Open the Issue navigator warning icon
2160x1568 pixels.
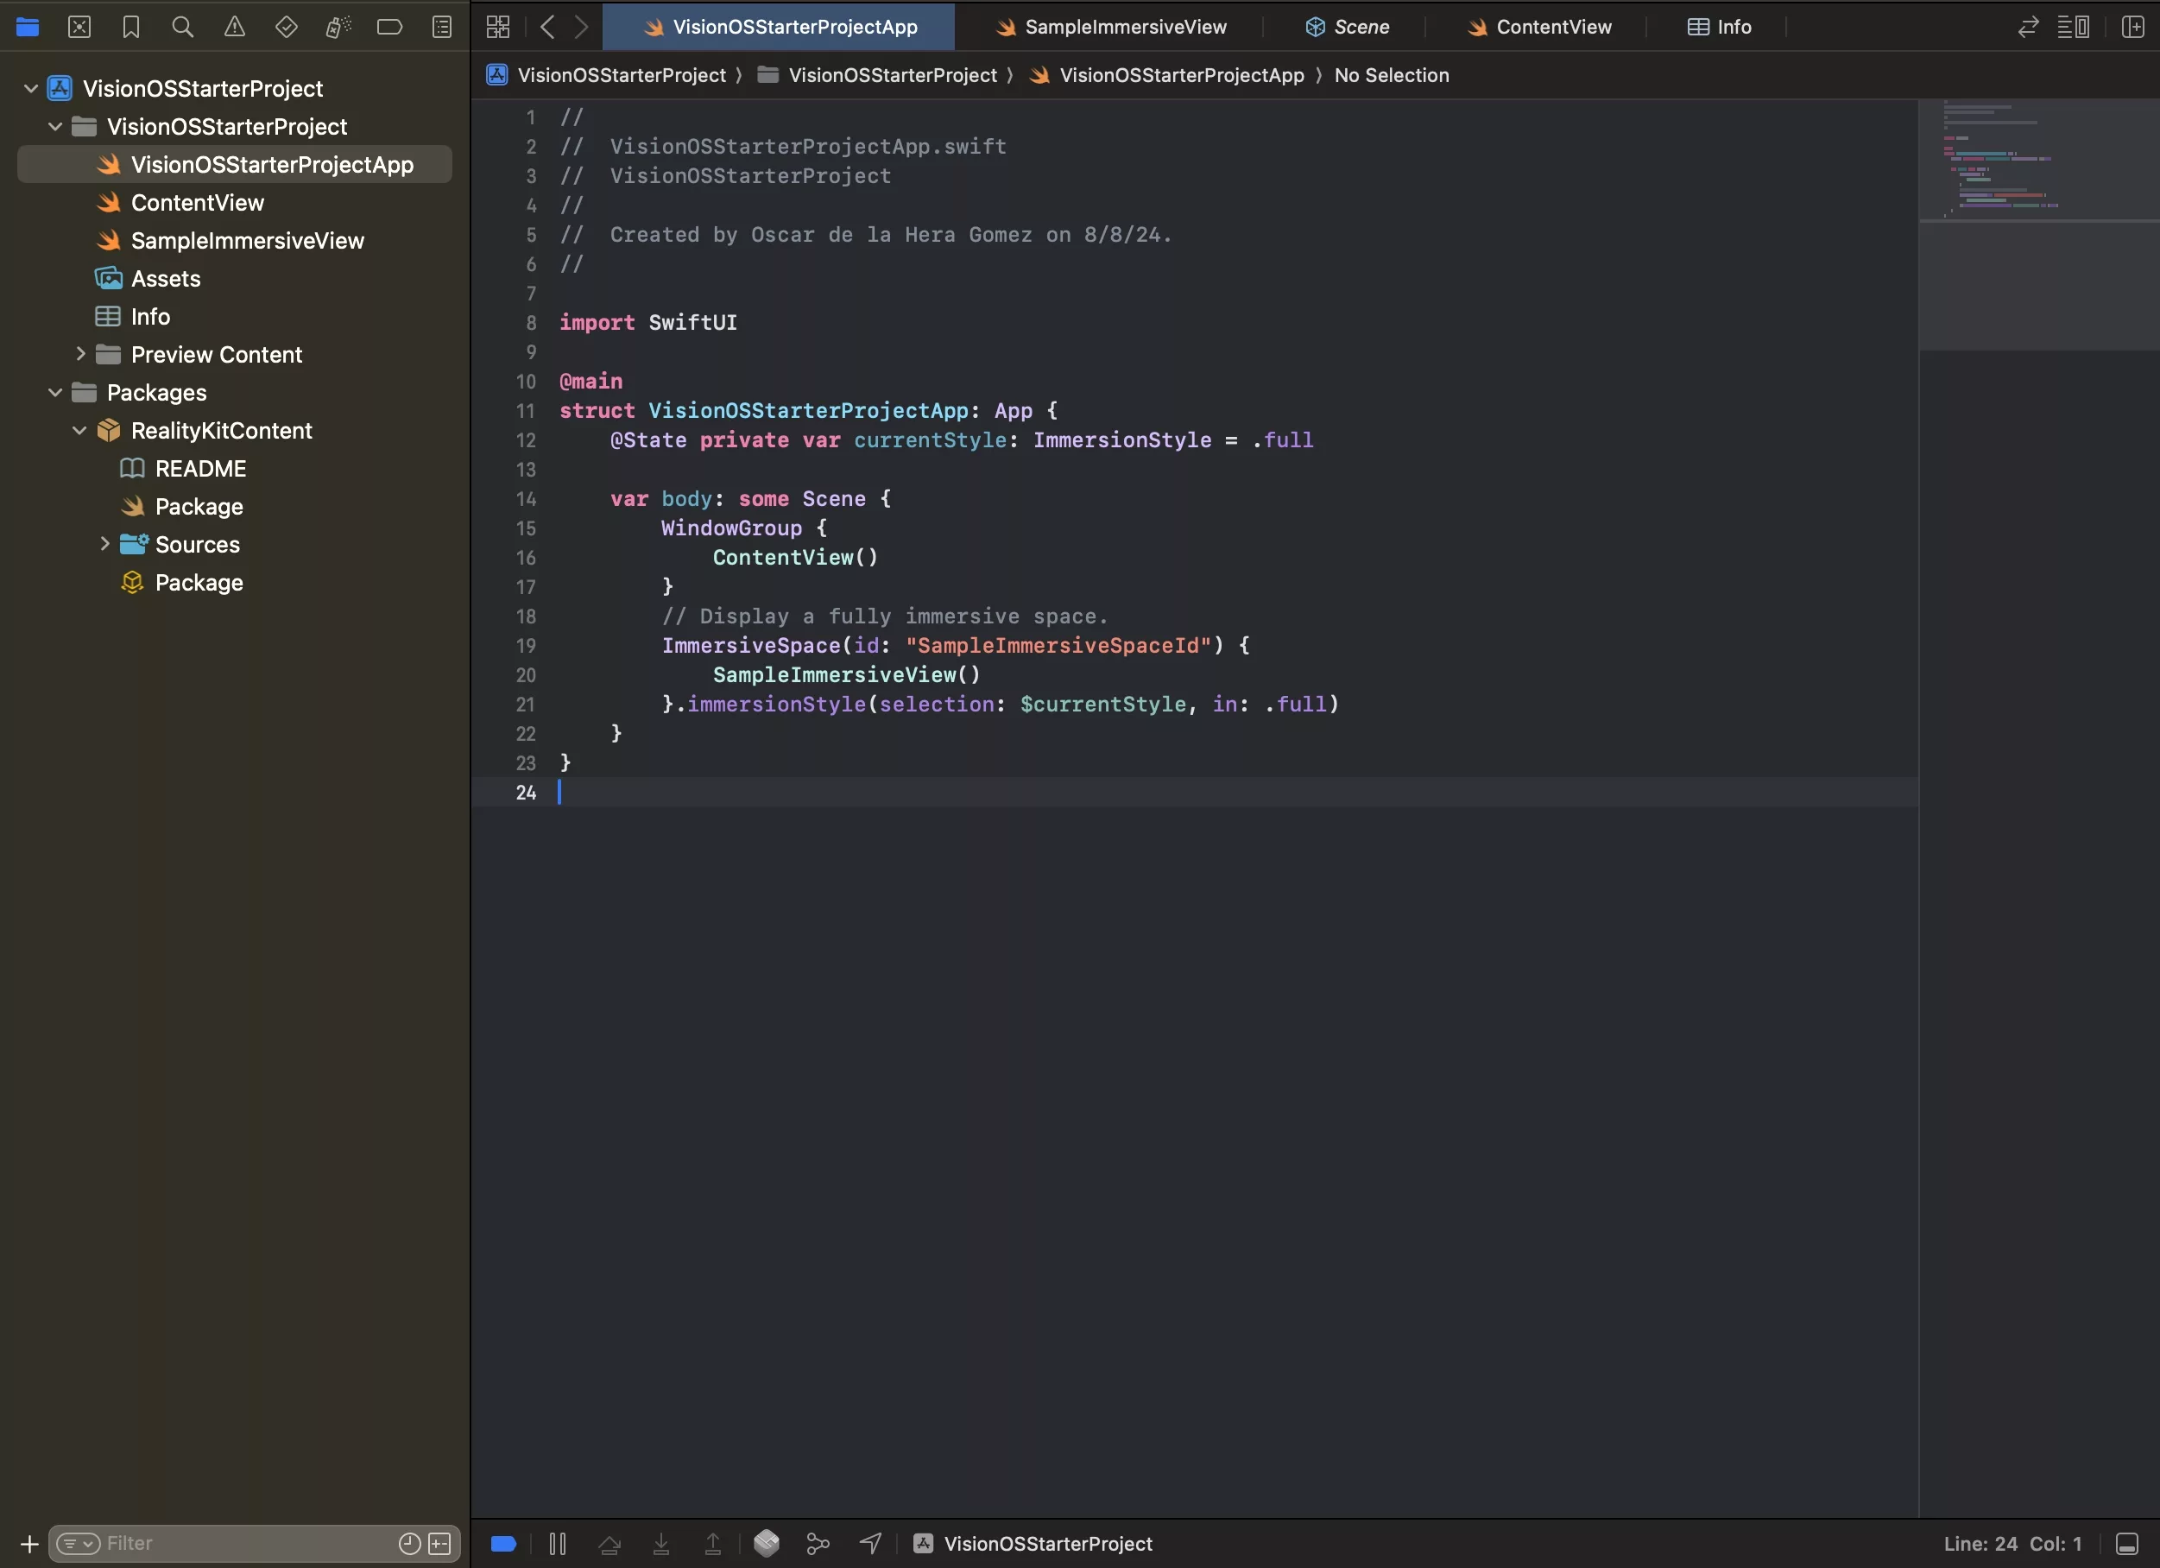pyautogui.click(x=234, y=27)
